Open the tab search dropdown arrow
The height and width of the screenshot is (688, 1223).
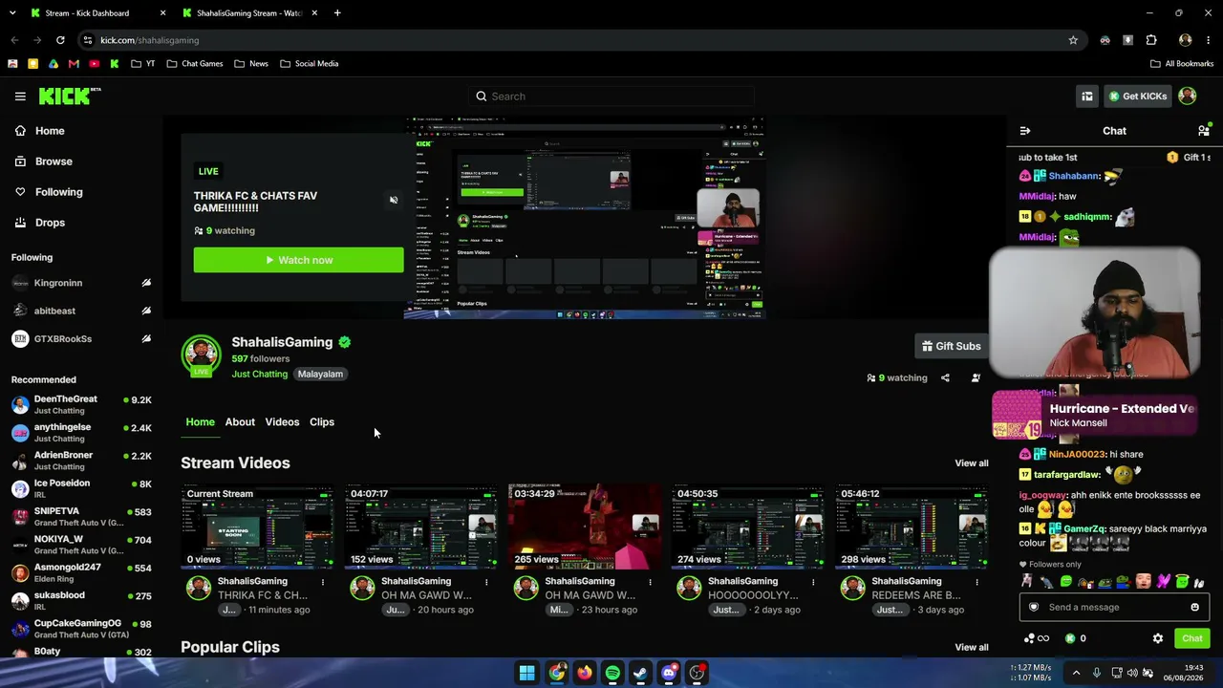click(x=12, y=13)
